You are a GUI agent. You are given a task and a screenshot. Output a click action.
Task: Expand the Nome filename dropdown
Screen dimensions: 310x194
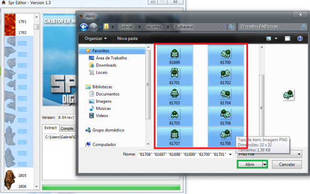[x=230, y=154]
